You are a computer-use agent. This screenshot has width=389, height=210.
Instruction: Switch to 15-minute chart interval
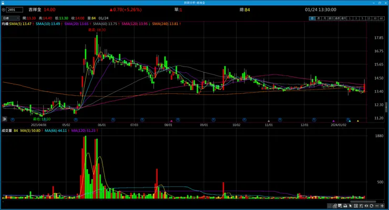(368, 18)
